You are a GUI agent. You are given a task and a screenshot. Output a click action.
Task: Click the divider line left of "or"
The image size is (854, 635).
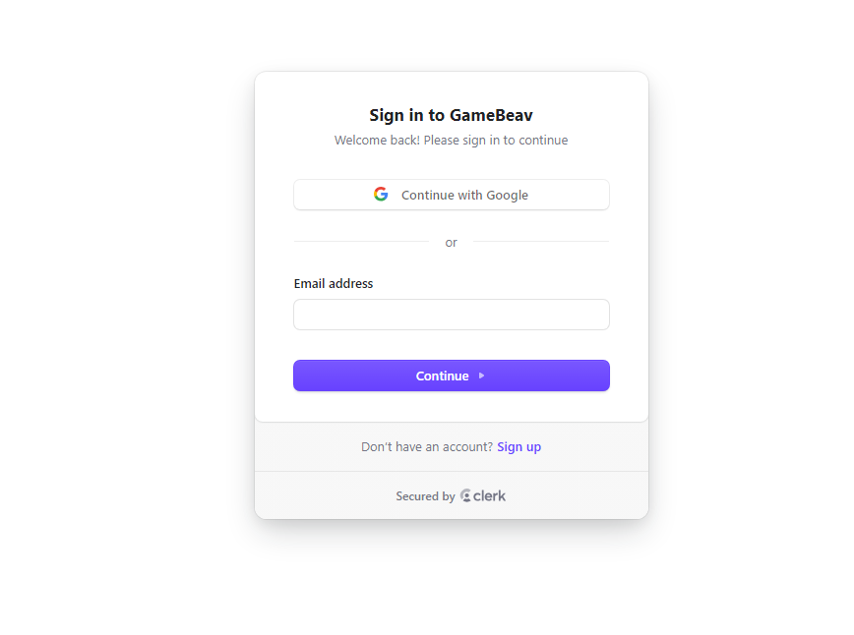coord(361,241)
